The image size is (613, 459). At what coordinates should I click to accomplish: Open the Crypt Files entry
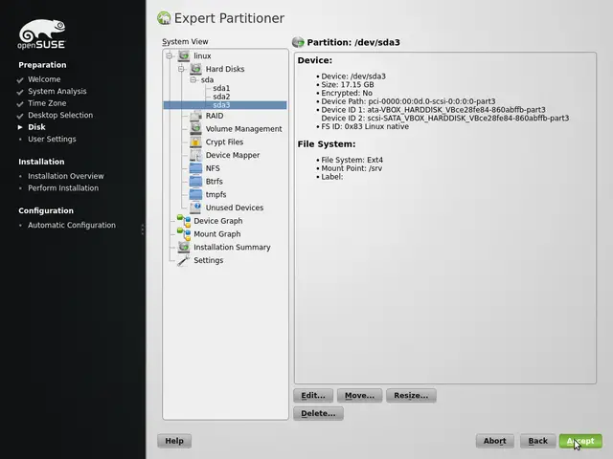224,142
